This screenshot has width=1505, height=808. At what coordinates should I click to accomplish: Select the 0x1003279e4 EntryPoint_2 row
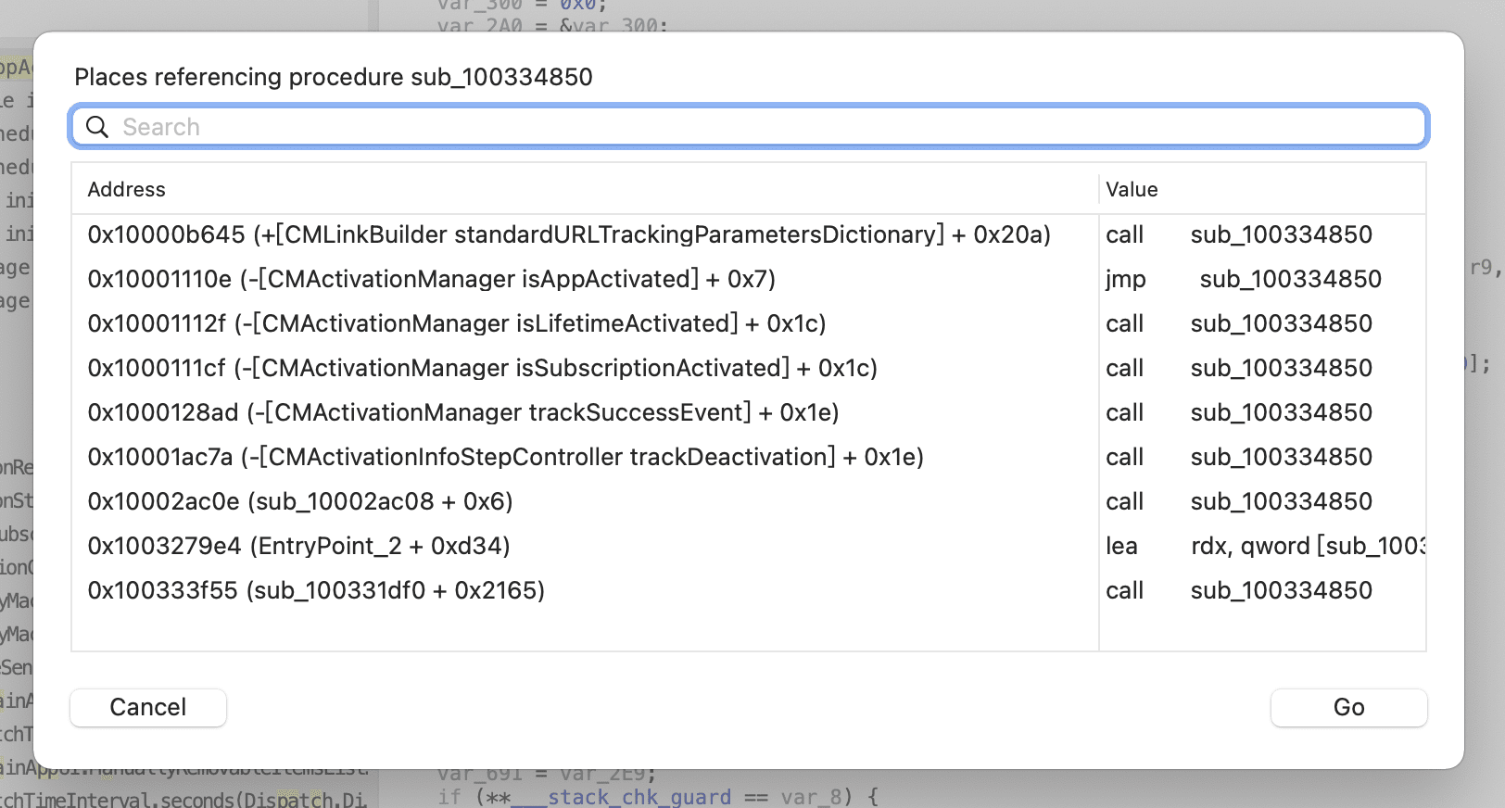click(749, 546)
